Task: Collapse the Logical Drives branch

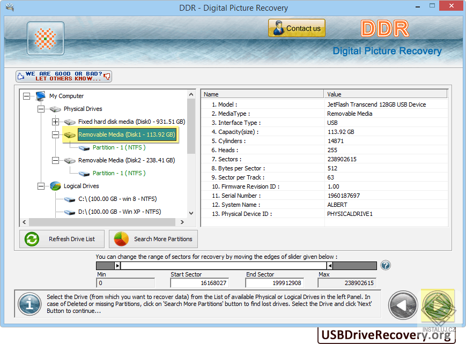Action: click(x=40, y=186)
